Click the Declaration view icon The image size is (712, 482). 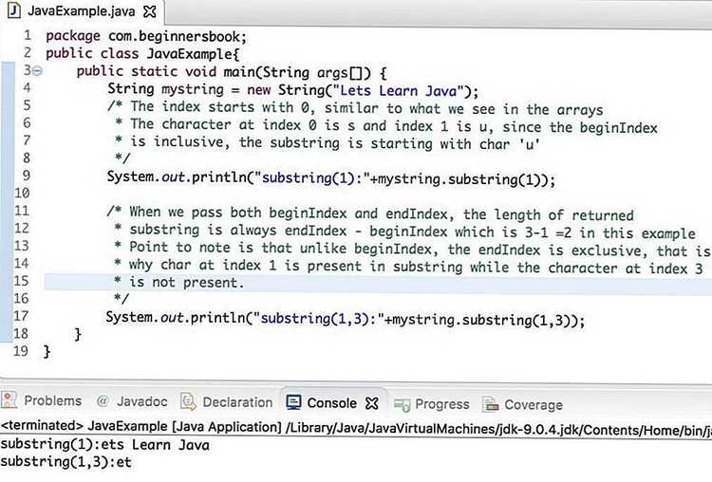(x=188, y=402)
